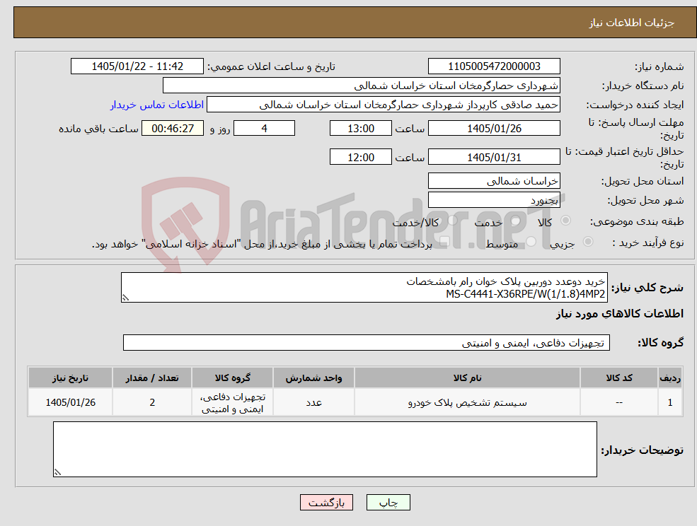Click the شرح کلی نیاز description textarea
Image resolution: width=697 pixels, height=526 pixels.
click(x=364, y=288)
